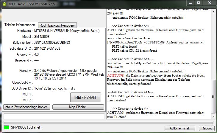217x133 pixels.
Task: Click the MTK Droid Root & Tools title
Action: (x=33, y=4)
